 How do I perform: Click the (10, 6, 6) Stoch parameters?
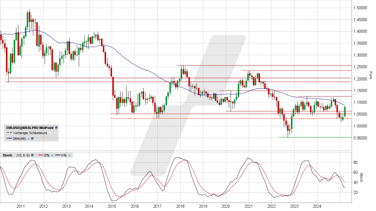[x=23, y=155]
